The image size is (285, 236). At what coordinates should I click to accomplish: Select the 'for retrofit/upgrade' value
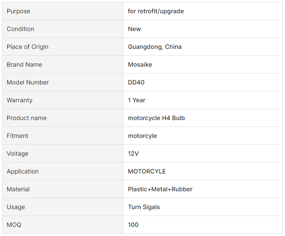(156, 11)
